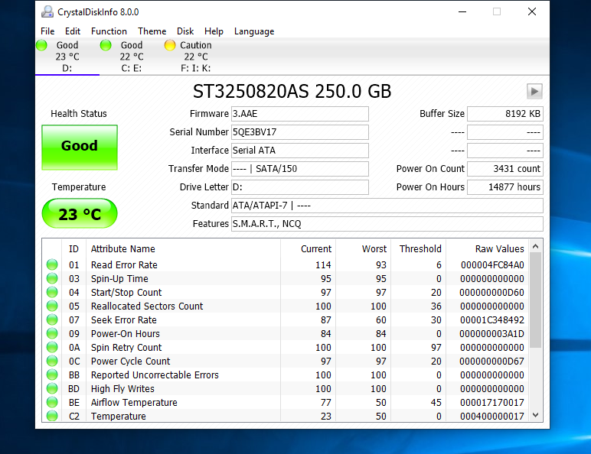Click yellow caution icon for F: I: K:
Image resolution: width=591 pixels, height=454 pixels.
click(170, 45)
